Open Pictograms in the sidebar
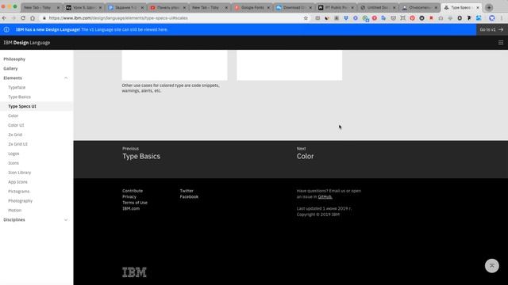The height and width of the screenshot is (285, 508). click(x=19, y=192)
